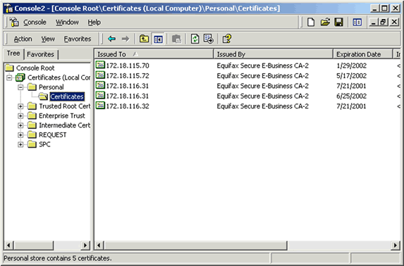Click the Refresh toolbar icon

(x=195, y=39)
